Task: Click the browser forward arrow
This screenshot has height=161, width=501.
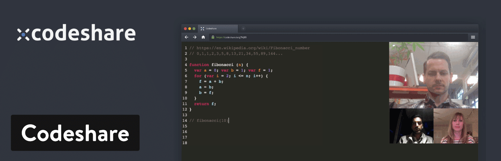Action: click(195, 37)
